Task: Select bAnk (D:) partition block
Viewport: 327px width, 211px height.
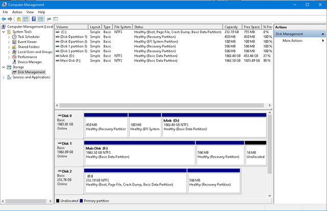Action: coord(214,125)
